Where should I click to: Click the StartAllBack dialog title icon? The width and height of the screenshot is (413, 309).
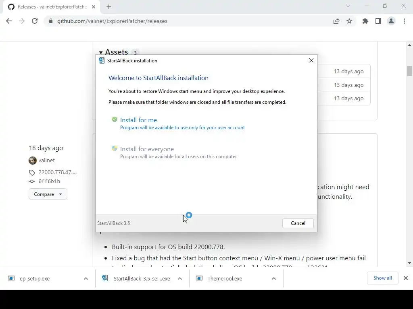click(102, 60)
